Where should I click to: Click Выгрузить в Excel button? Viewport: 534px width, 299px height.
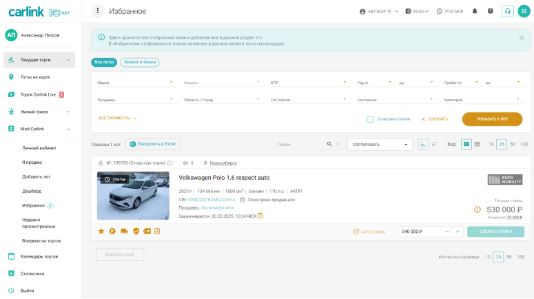[x=152, y=144]
